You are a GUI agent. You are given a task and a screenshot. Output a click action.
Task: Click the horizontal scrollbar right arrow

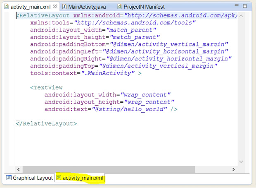coord(233,169)
